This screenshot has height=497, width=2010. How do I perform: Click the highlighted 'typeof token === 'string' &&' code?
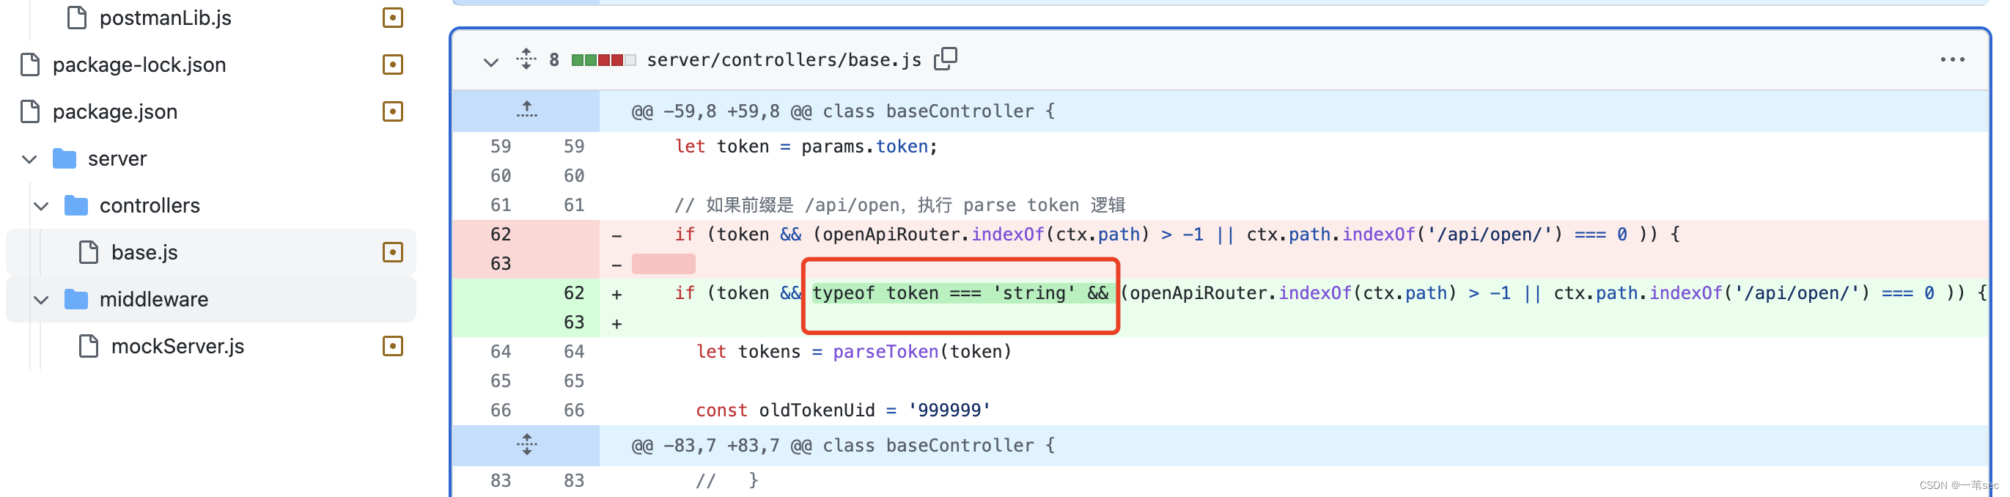coord(960,292)
